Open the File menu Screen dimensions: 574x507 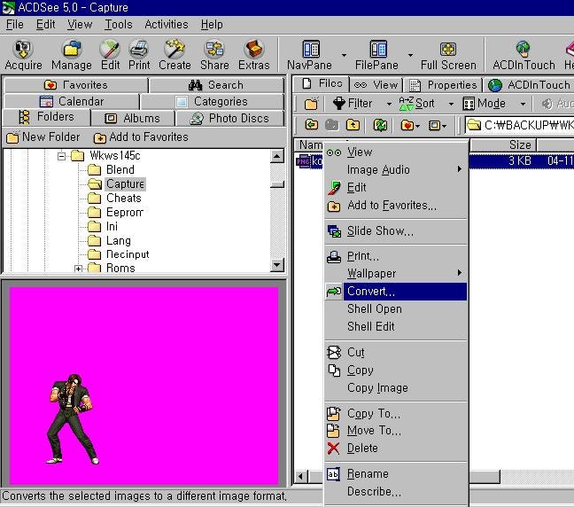[x=15, y=25]
